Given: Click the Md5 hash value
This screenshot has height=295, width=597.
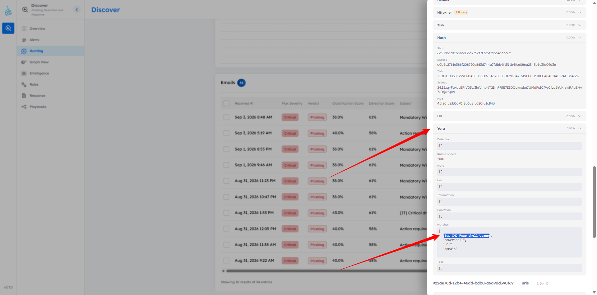Looking at the screenshot, I should (466, 103).
